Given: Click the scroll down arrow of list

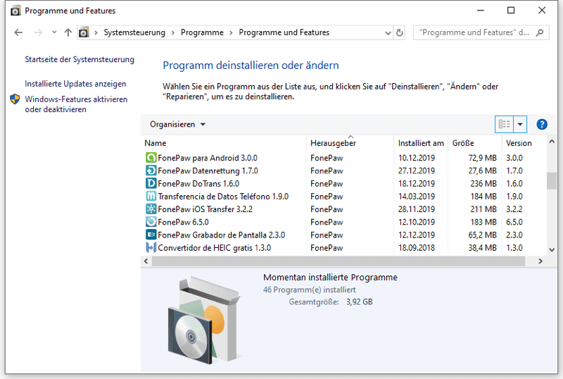Looking at the screenshot, I should click(x=552, y=250).
